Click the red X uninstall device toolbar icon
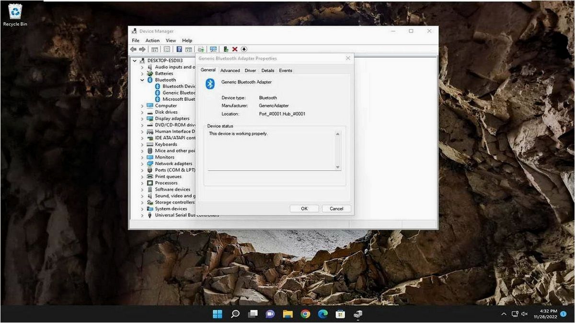 (235, 49)
